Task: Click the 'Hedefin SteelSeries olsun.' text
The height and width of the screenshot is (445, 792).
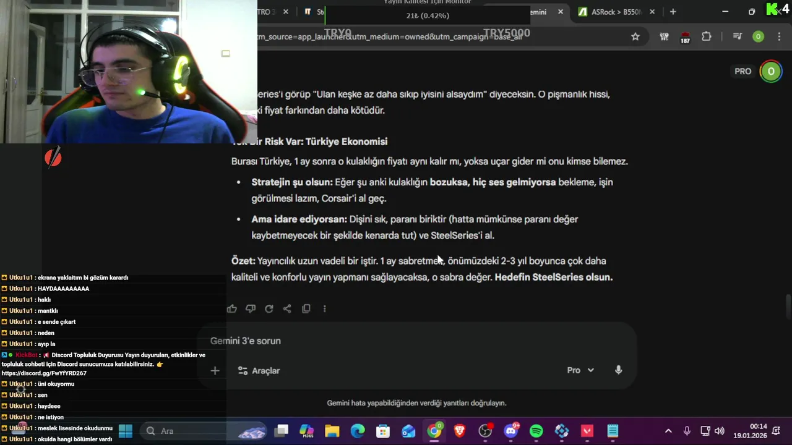Action: point(554,277)
